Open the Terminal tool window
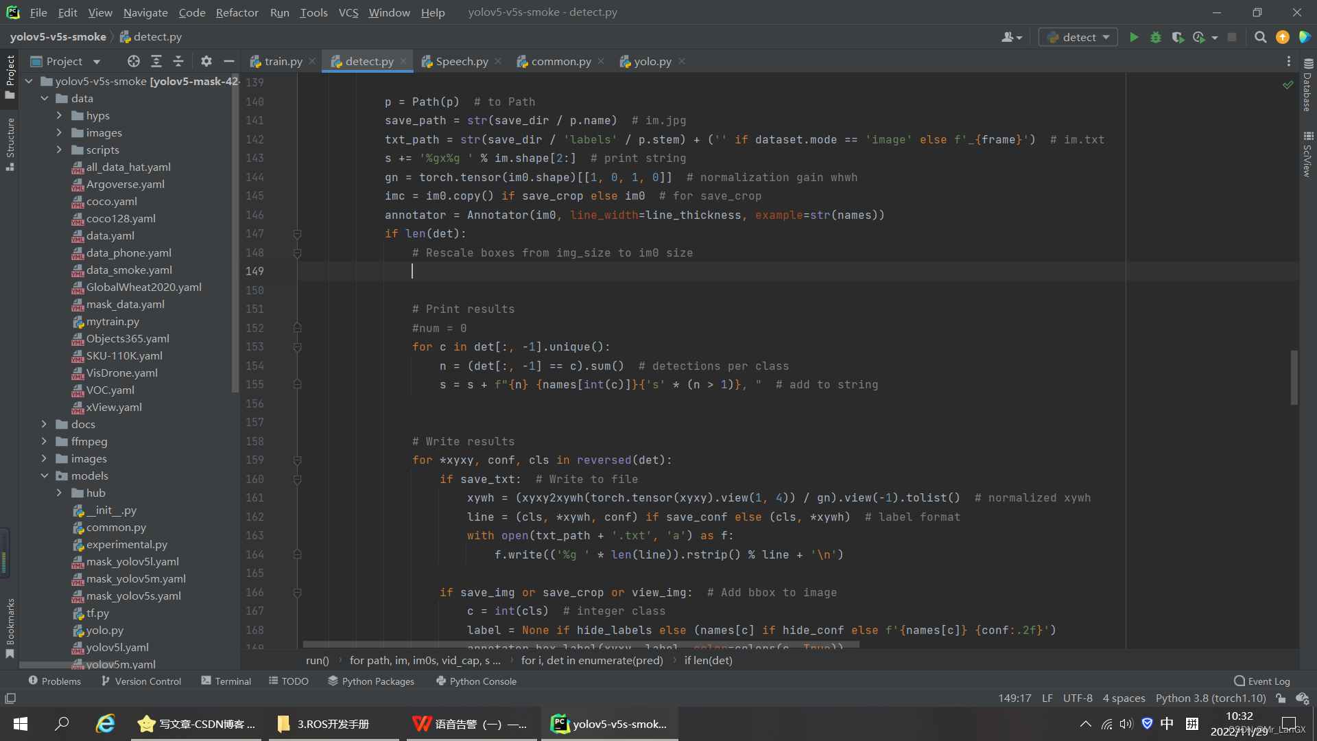1317x741 pixels. coord(226,681)
